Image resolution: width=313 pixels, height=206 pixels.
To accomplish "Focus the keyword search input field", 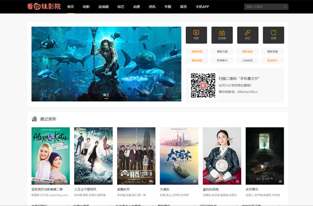I will pos(263,7).
